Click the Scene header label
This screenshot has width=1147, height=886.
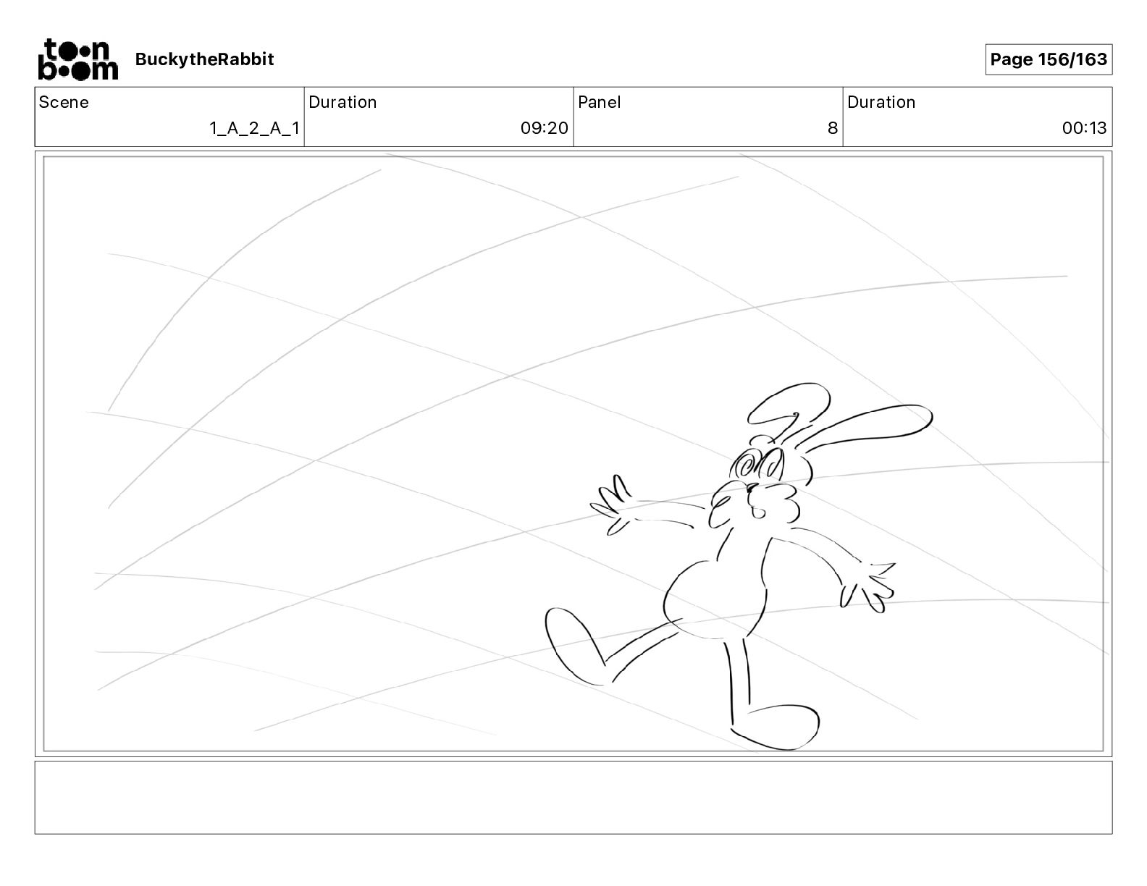click(x=64, y=102)
